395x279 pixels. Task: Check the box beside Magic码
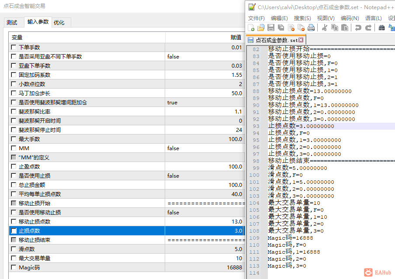pos(14,268)
